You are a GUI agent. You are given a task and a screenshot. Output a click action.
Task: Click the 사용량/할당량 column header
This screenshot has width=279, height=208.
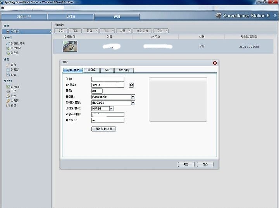pyautogui.click(x=249, y=37)
